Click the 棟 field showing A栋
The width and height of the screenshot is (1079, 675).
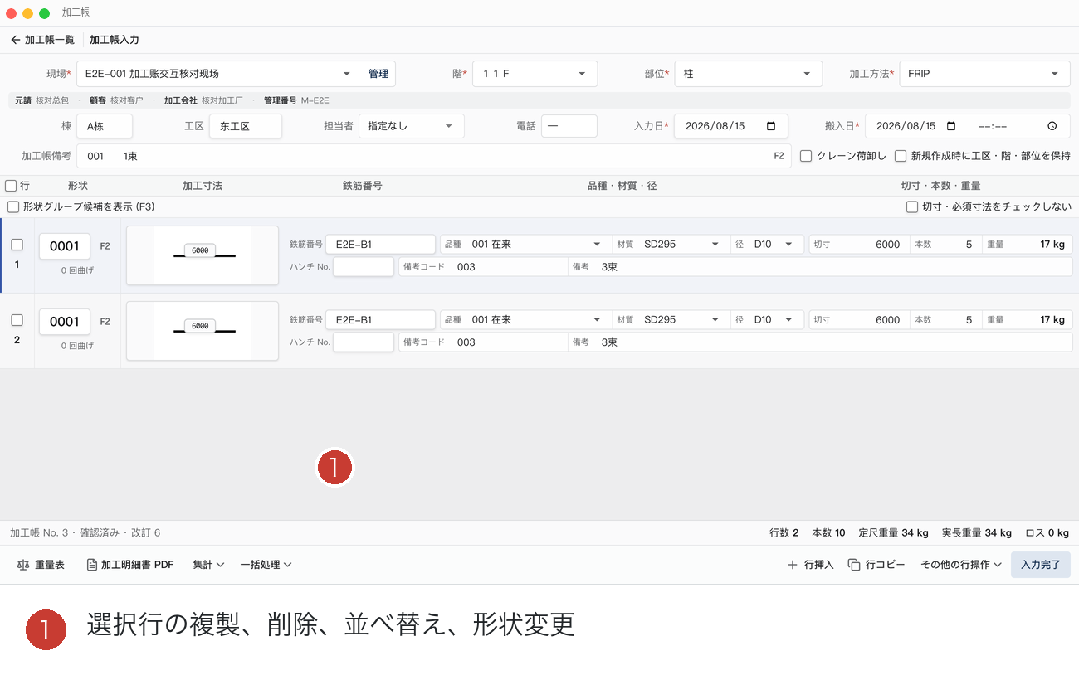[x=105, y=126]
